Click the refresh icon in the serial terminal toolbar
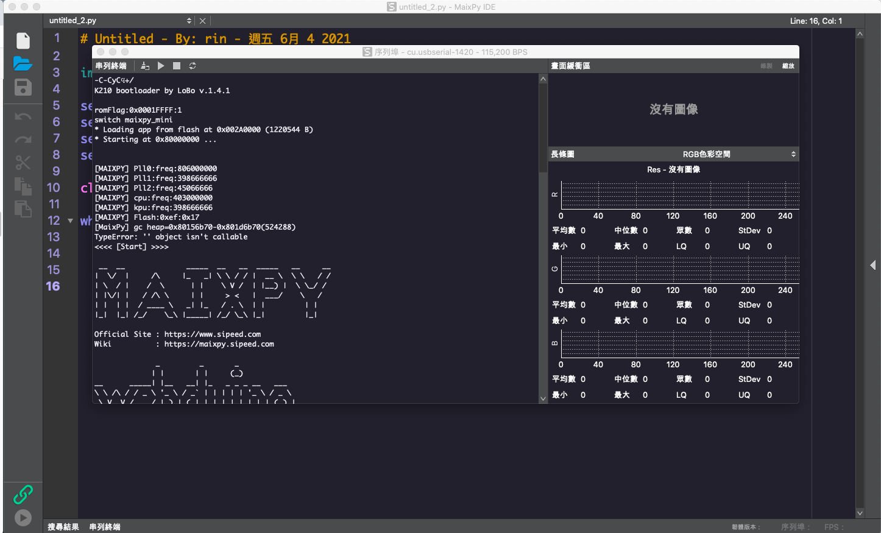Image resolution: width=881 pixels, height=533 pixels. [x=193, y=66]
